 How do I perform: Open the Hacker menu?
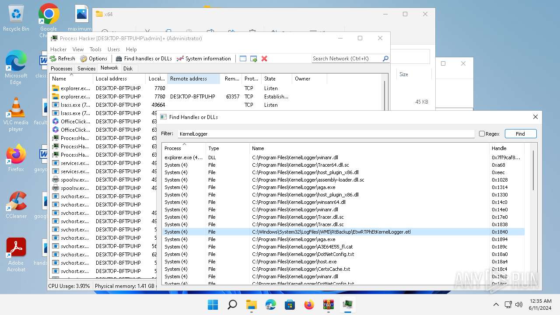pyautogui.click(x=59, y=49)
